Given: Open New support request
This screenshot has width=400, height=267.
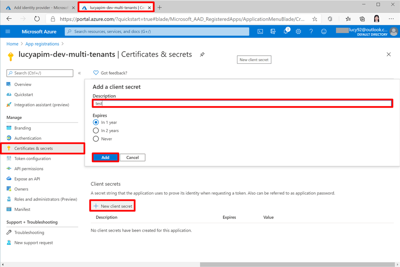Looking at the screenshot, I should pyautogui.click(x=33, y=243).
